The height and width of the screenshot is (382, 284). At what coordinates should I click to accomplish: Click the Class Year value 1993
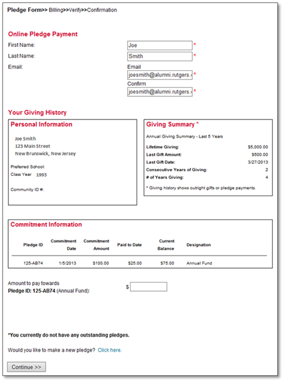tap(41, 175)
